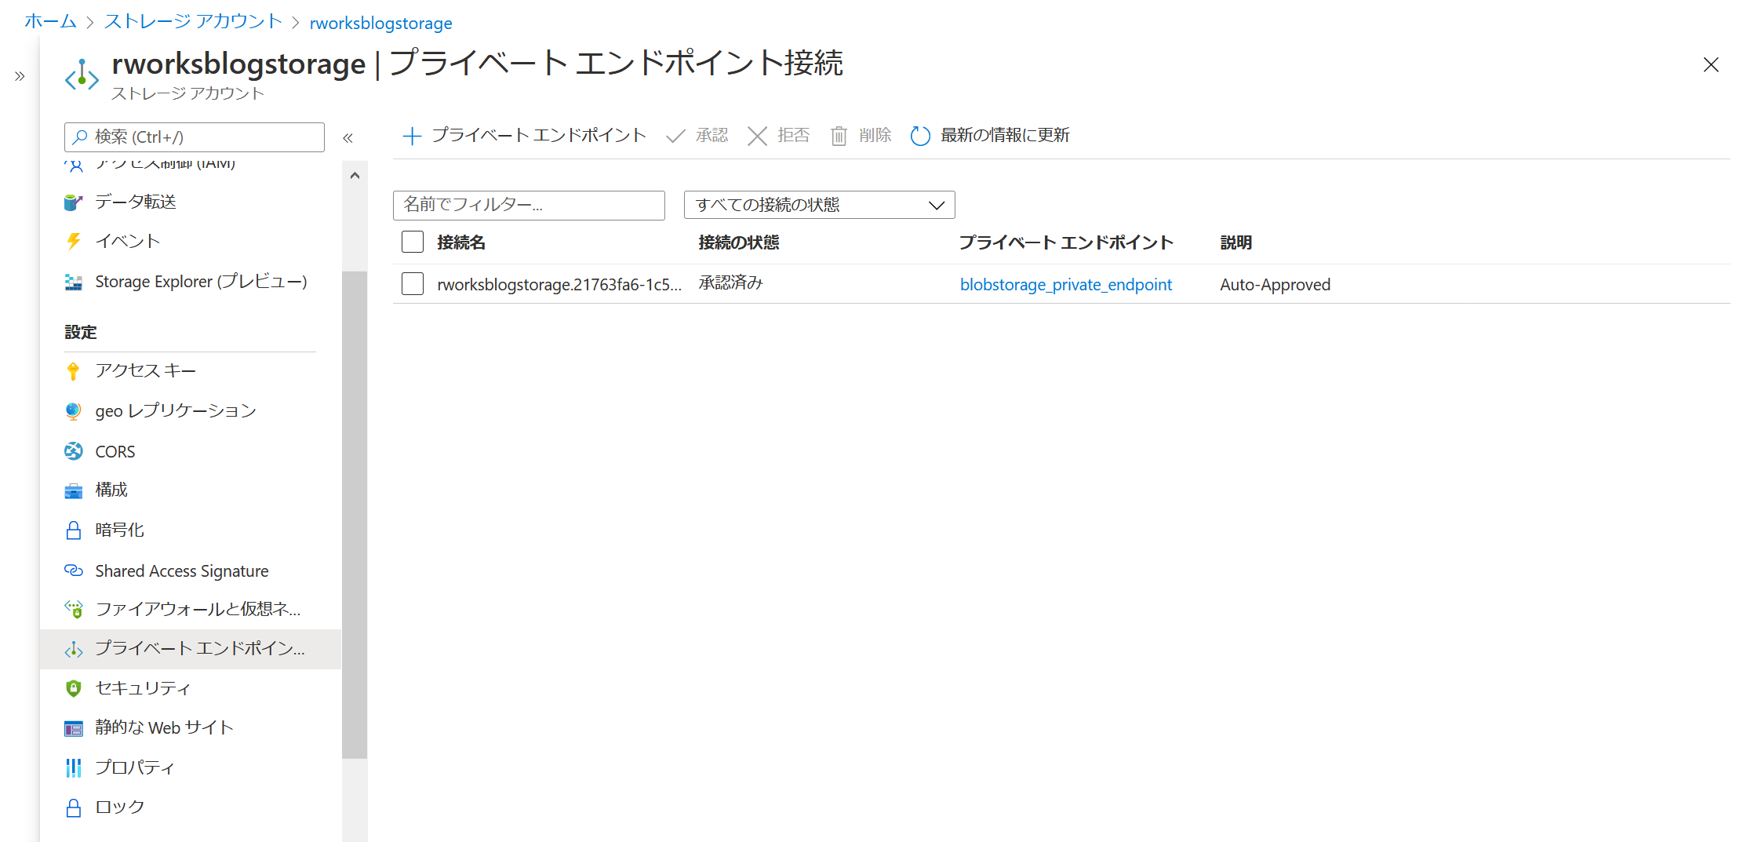
Task: Click the refresh icon for 最新の情報に更新
Action: [920, 137]
